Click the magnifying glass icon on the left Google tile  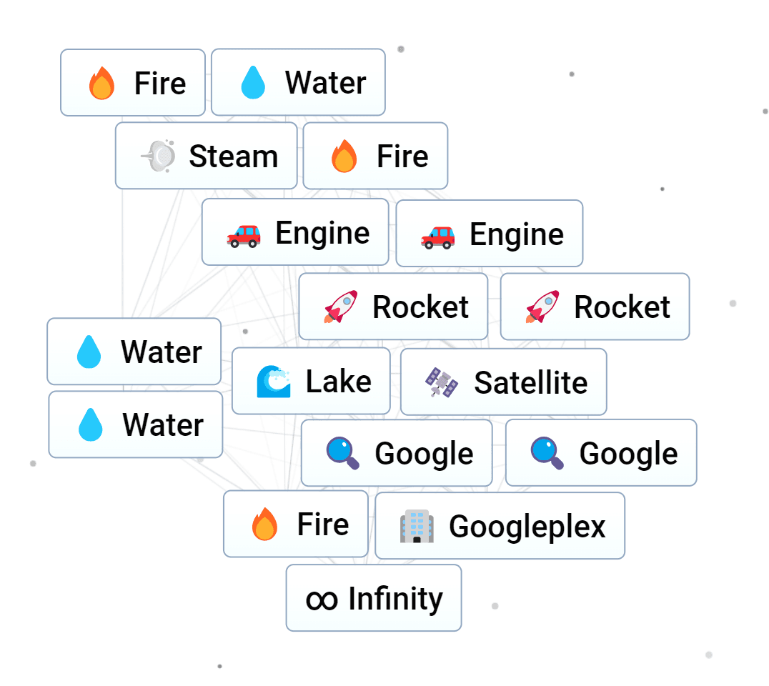point(342,453)
